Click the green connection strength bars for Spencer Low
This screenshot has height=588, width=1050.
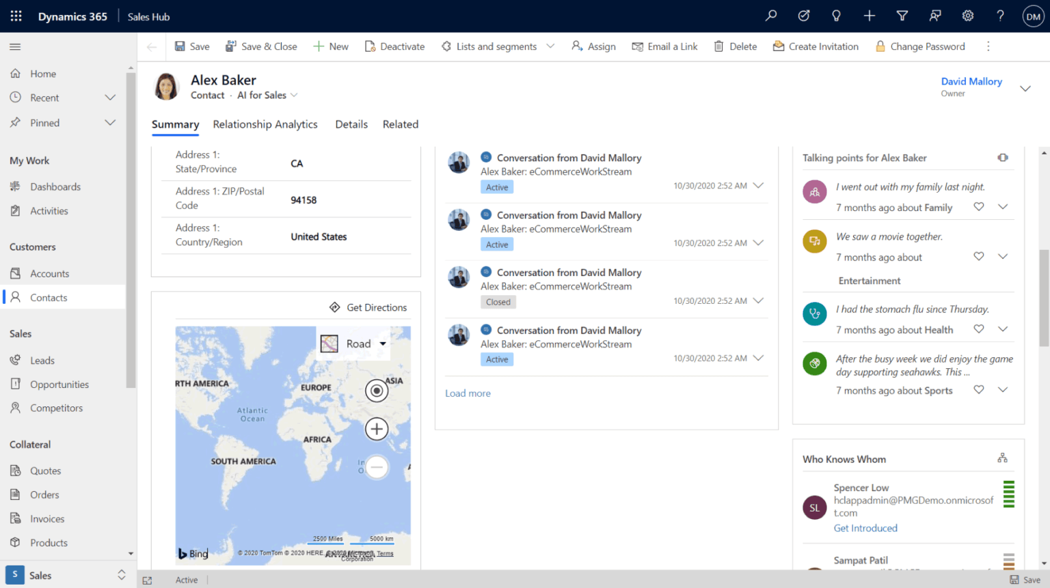tap(1008, 494)
